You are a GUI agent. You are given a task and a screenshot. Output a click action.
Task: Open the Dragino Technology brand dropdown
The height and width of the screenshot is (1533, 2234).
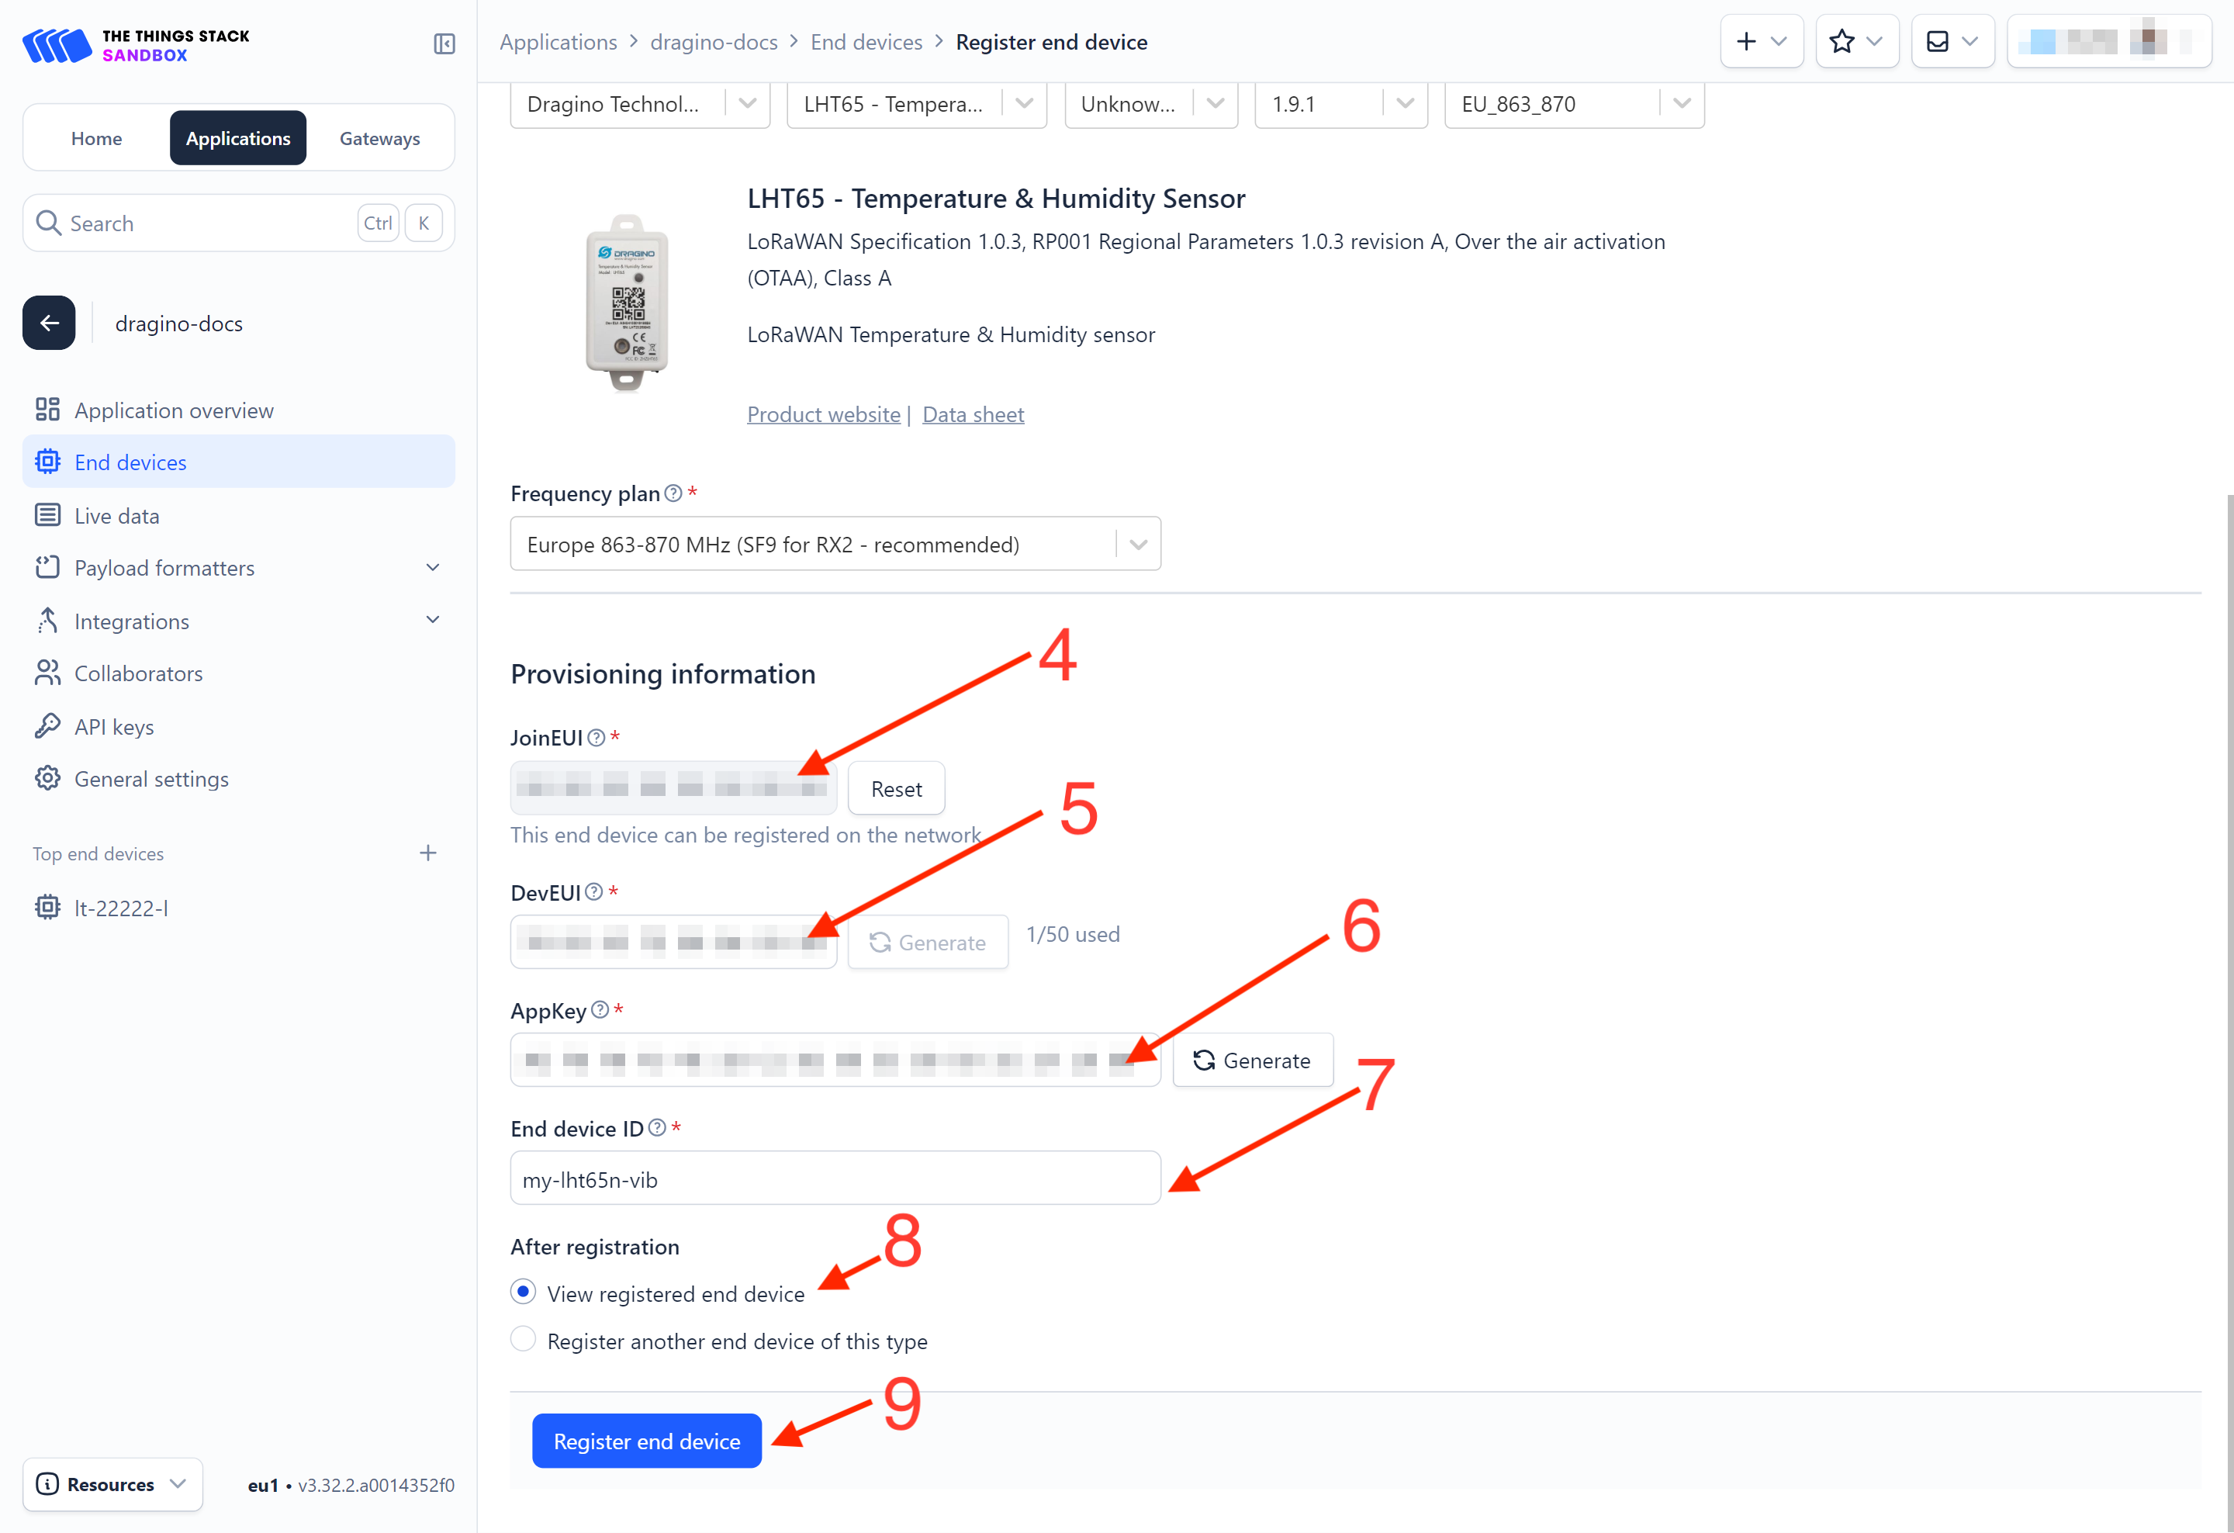pyautogui.click(x=640, y=104)
